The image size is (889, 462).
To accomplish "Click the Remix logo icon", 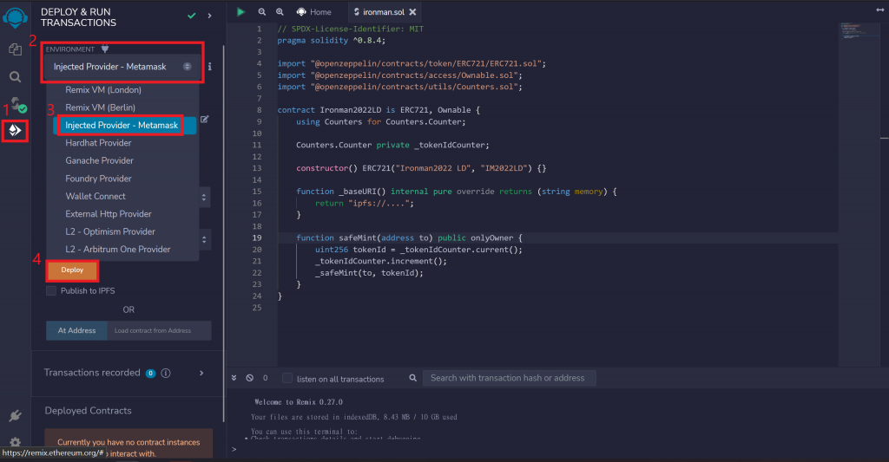I will click(x=16, y=17).
